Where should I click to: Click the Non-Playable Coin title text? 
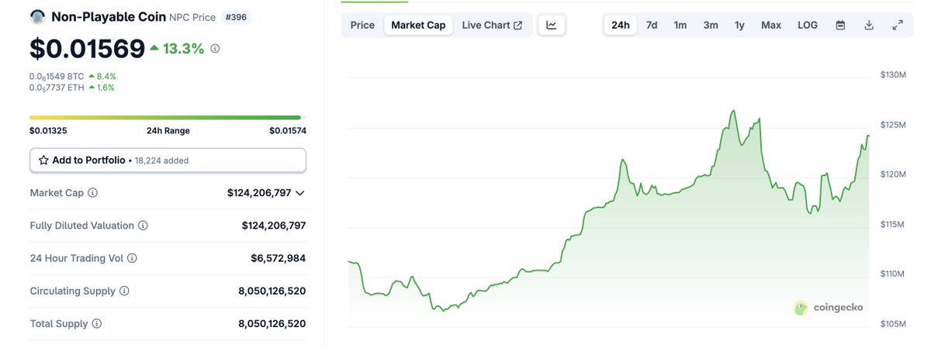pyautogui.click(x=109, y=16)
